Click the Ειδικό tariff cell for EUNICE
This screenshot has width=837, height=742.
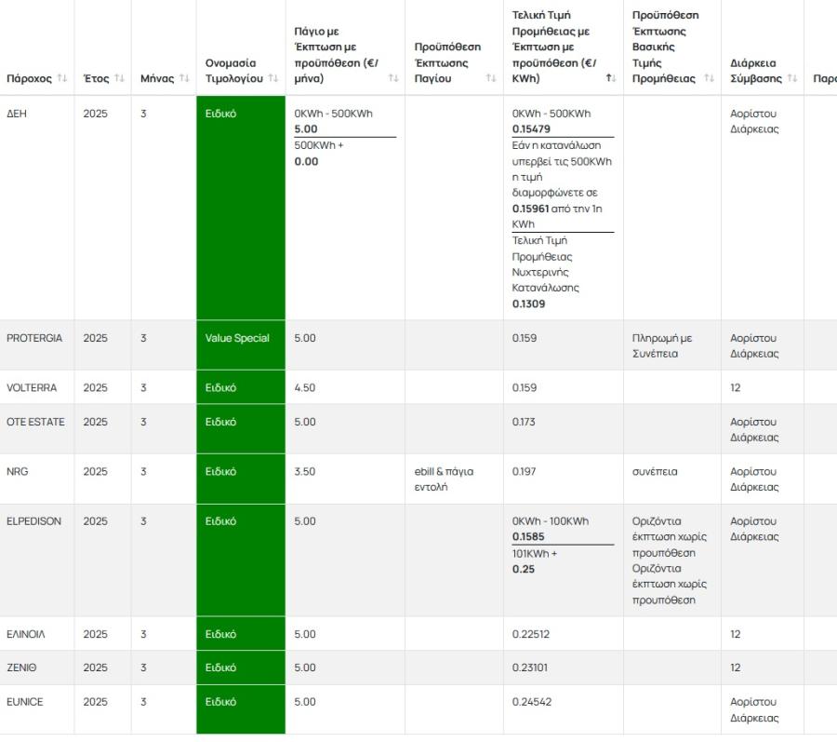[241, 709]
